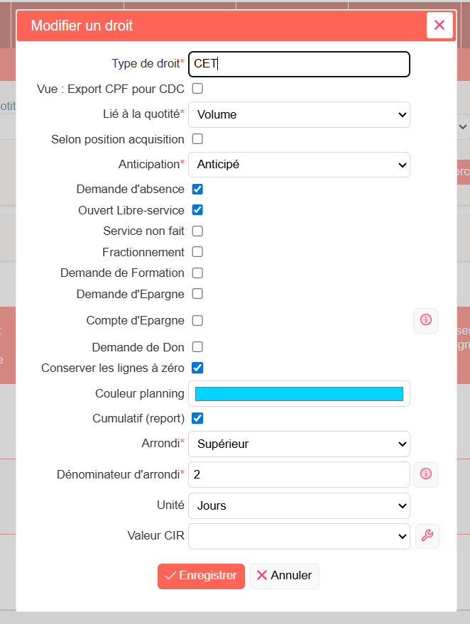Click the info icon beside Dénominateur d'arrondi
This screenshot has height=624, width=470.
click(x=426, y=474)
